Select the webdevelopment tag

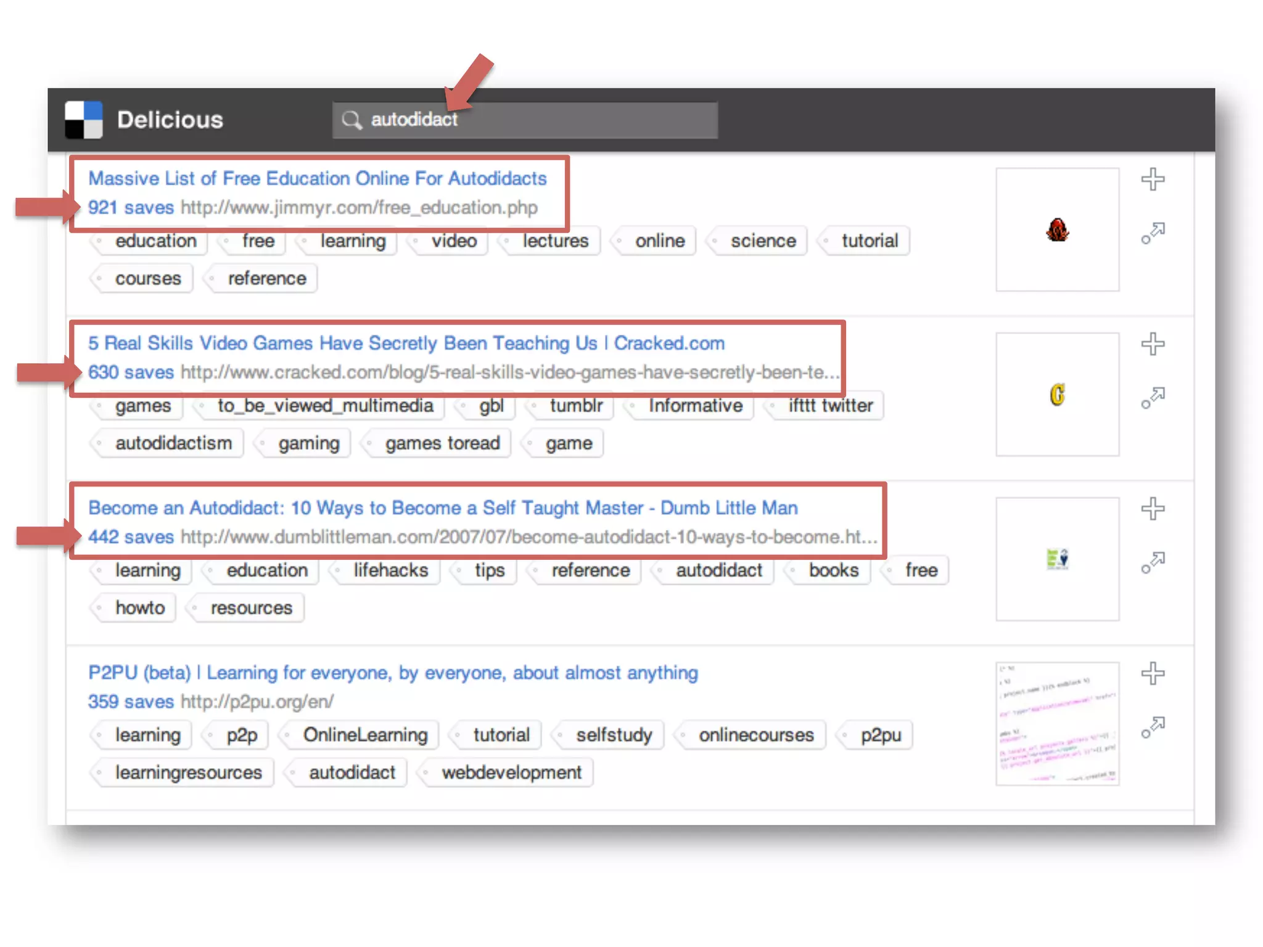(511, 773)
